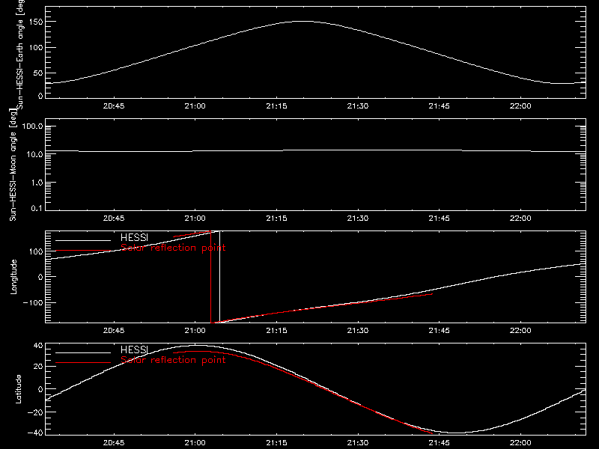The width and height of the screenshot is (599, 449).
Task: Select 22:00 time label under Latitude plot
Action: pos(520,443)
